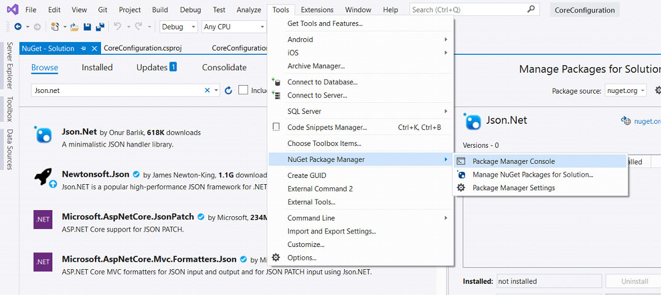Click the Manage NuGet Packages for Solution icon
Viewport: 661px width, 295px height.
pos(461,174)
